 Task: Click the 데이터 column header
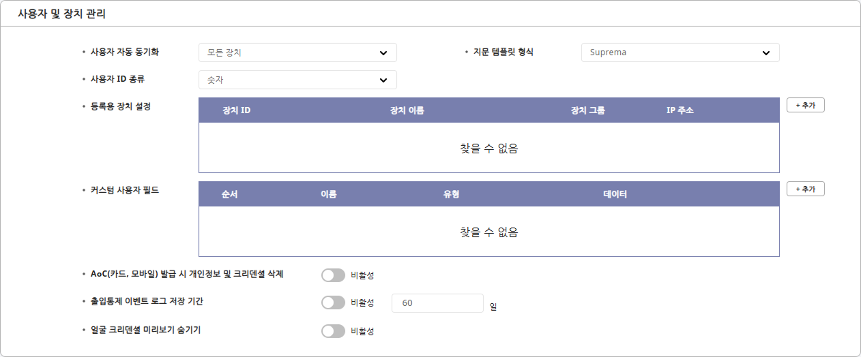pyautogui.click(x=615, y=194)
